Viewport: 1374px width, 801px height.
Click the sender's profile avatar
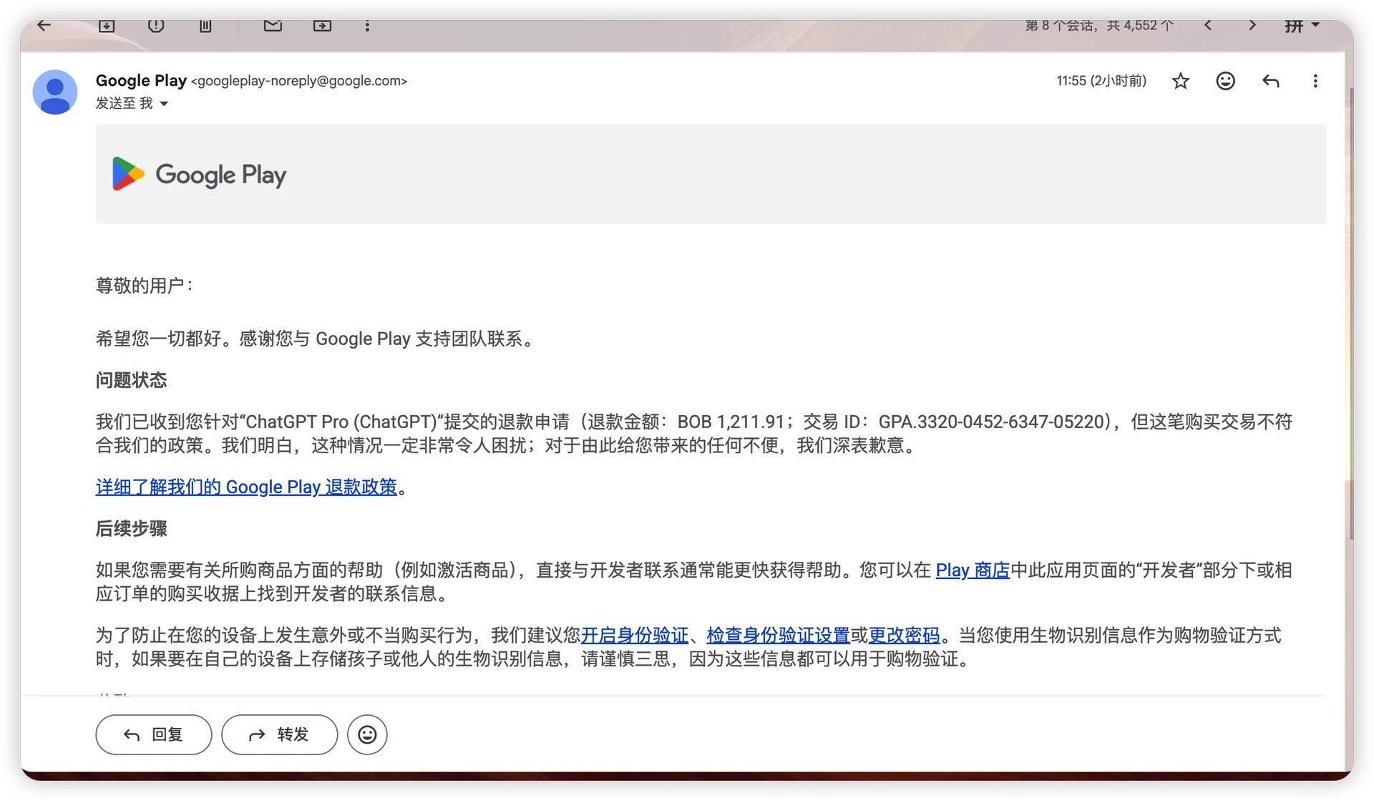tap(55, 92)
